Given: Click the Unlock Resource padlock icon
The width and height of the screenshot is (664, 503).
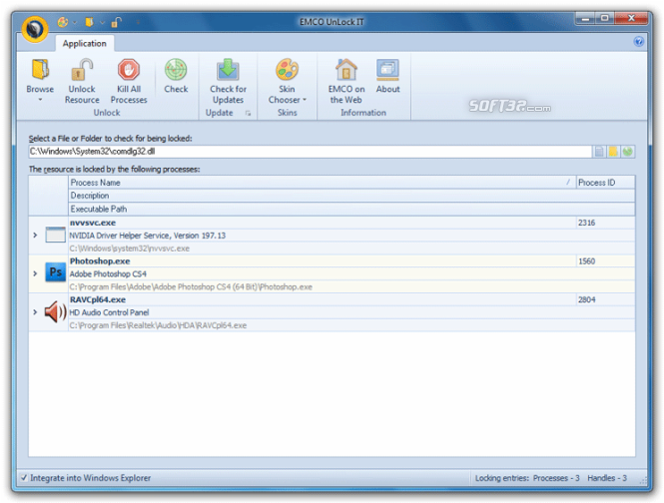Looking at the screenshot, I should click(82, 70).
